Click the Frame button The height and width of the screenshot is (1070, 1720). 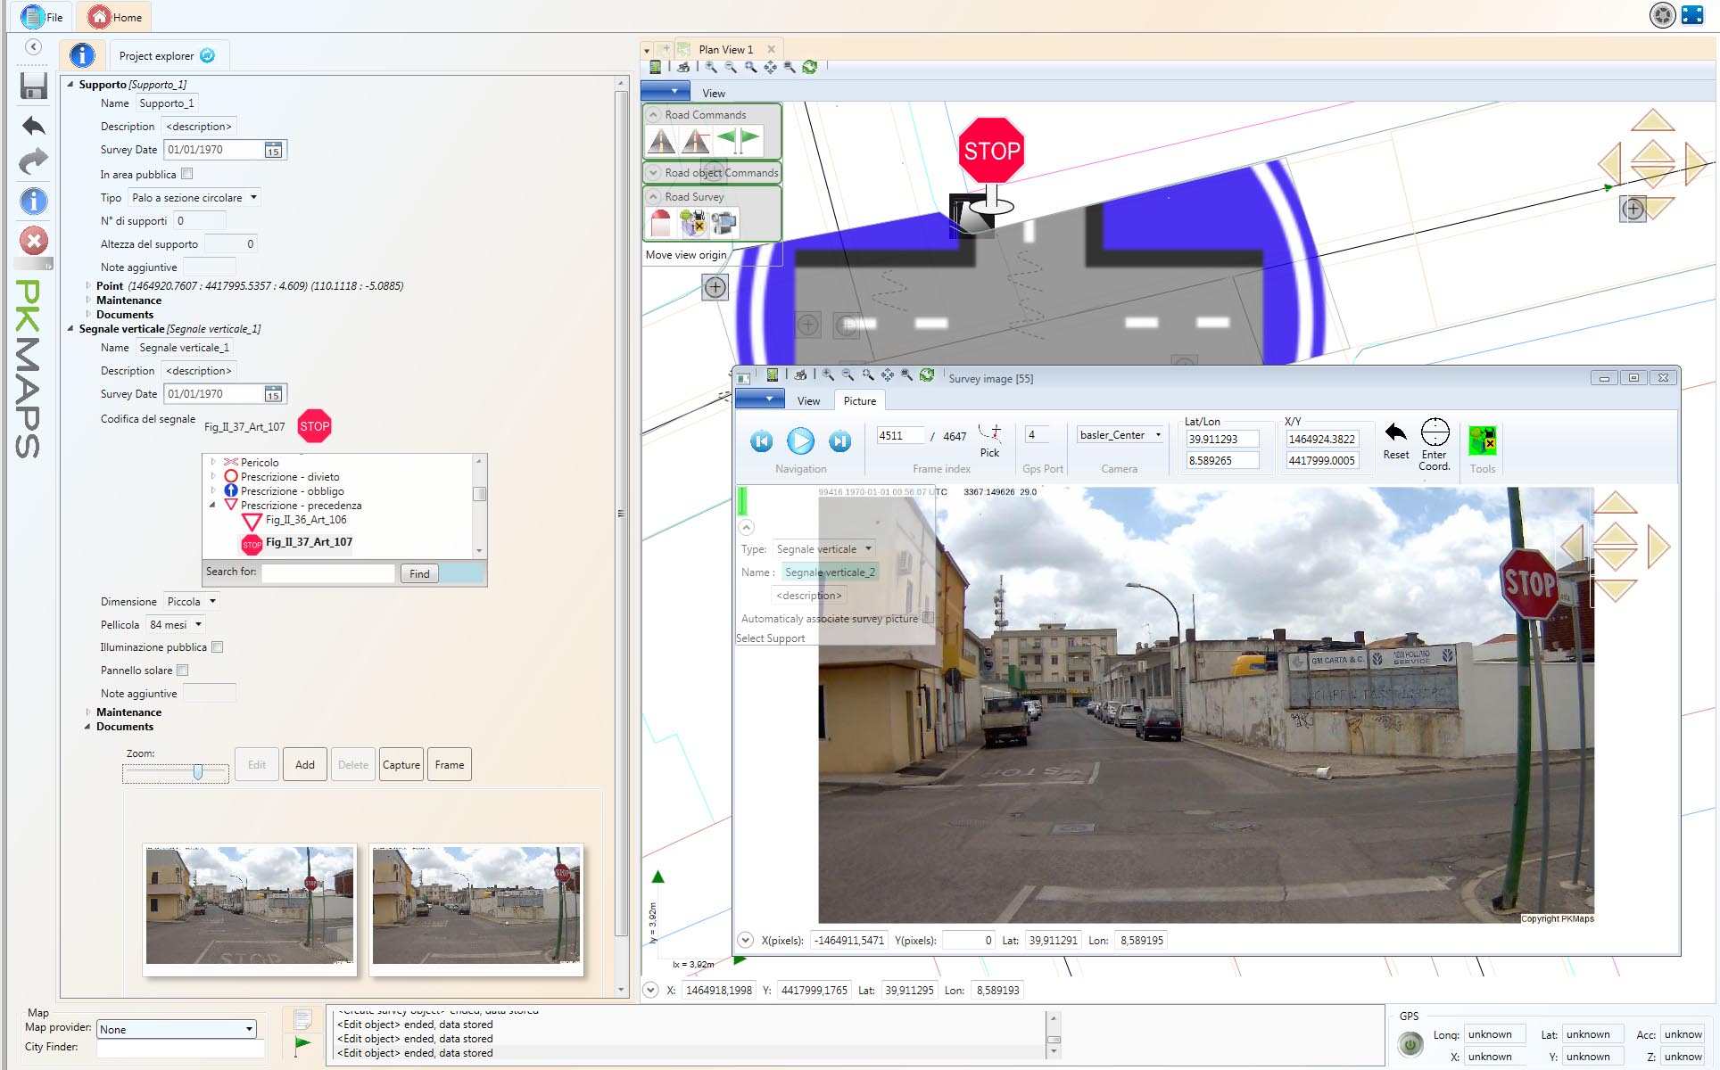pos(450,765)
